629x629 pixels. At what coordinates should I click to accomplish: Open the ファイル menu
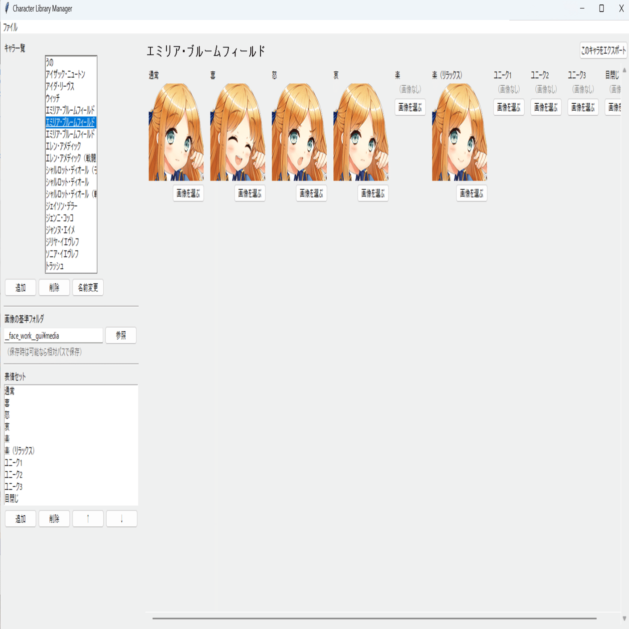coord(10,27)
